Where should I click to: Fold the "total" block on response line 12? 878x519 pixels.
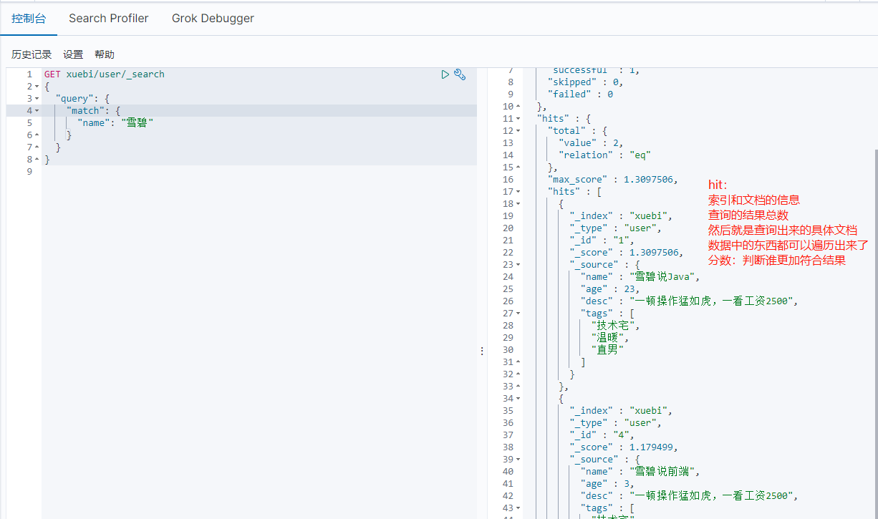tap(518, 131)
